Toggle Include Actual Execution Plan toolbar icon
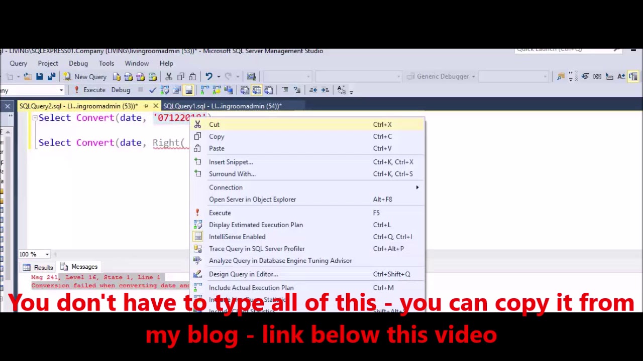The width and height of the screenshot is (643, 361). click(x=205, y=90)
